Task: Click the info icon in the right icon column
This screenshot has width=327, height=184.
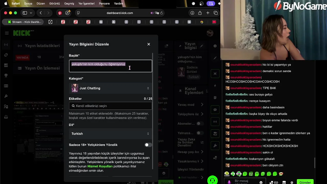Action: (215, 46)
